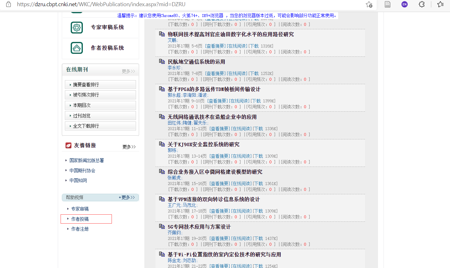Click 在线阅读 for 关于KJ90X安全监控系统的研究
This screenshot has height=268, width=450.
241,156
